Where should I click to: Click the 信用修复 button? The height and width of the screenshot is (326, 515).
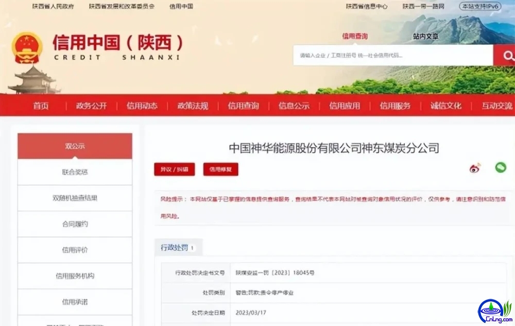(x=221, y=169)
